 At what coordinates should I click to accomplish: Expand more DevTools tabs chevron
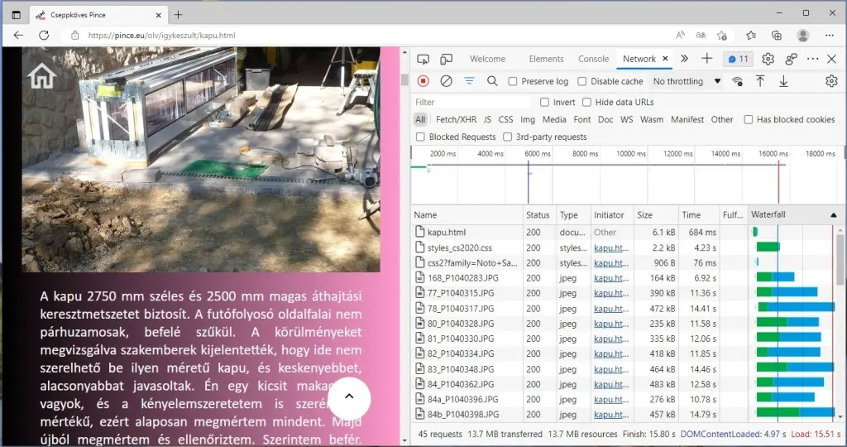click(684, 59)
